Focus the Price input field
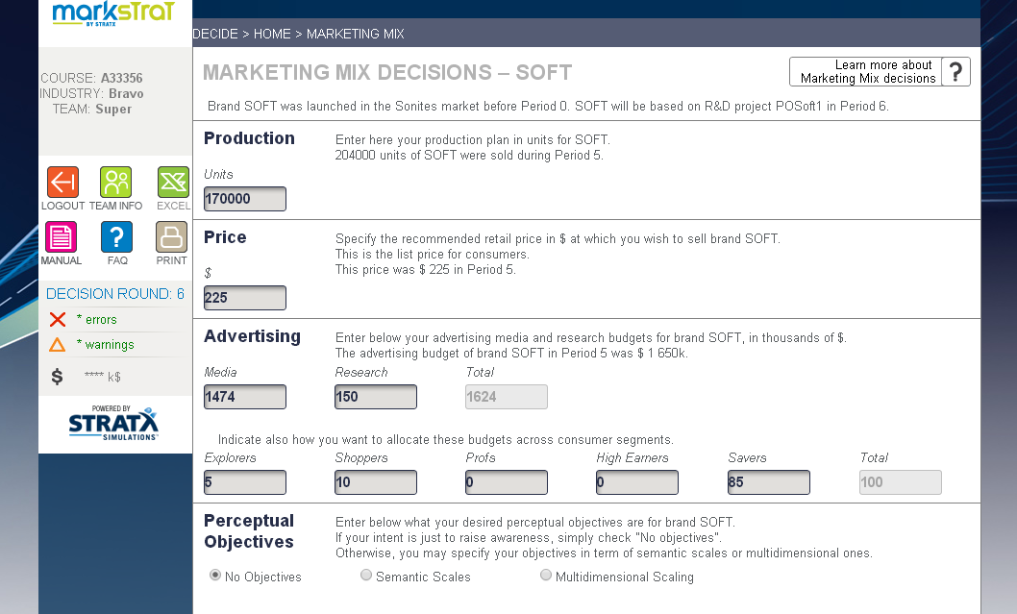 point(245,298)
